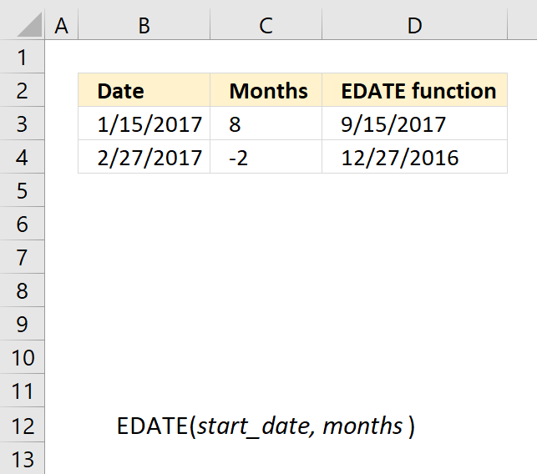Select column B header
537x474 pixels.
pyautogui.click(x=144, y=25)
